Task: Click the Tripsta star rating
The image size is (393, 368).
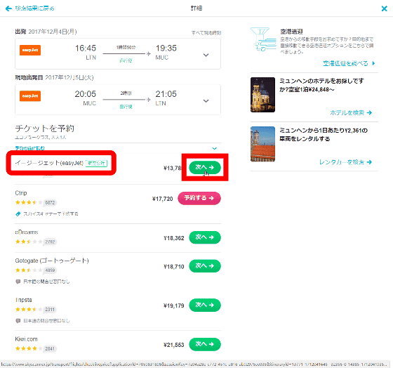Action: tap(29, 309)
